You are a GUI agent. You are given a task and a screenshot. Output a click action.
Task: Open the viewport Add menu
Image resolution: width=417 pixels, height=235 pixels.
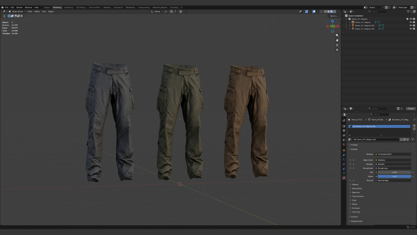44,11
